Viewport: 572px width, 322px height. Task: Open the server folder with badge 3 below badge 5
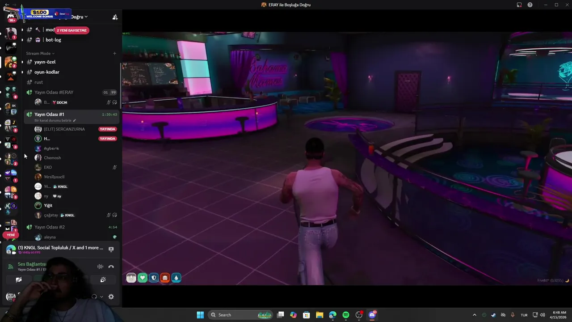11,142
